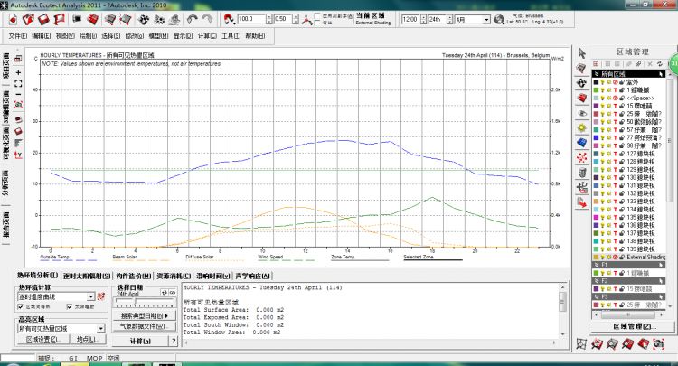
Task: Toggle lower checkbox left of External Shading
Action: coord(318,23)
